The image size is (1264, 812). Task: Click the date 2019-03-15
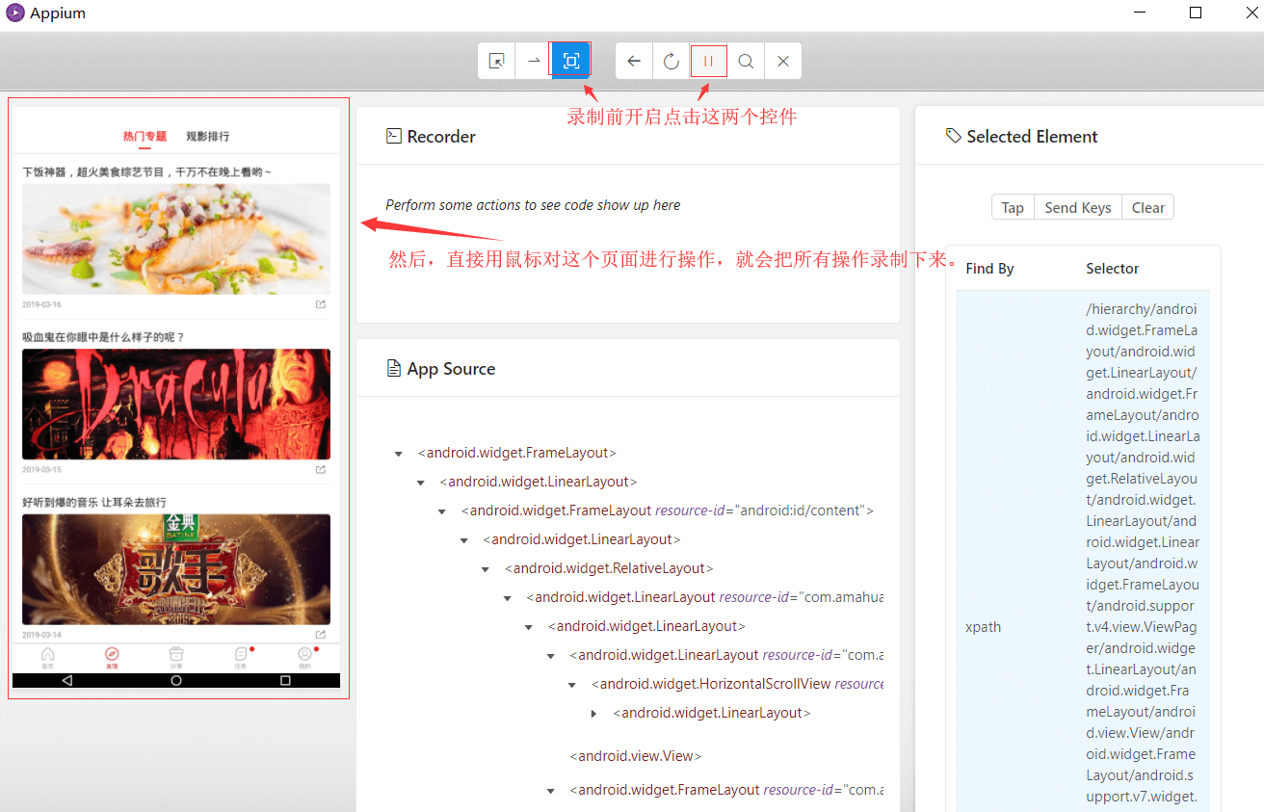(41, 469)
